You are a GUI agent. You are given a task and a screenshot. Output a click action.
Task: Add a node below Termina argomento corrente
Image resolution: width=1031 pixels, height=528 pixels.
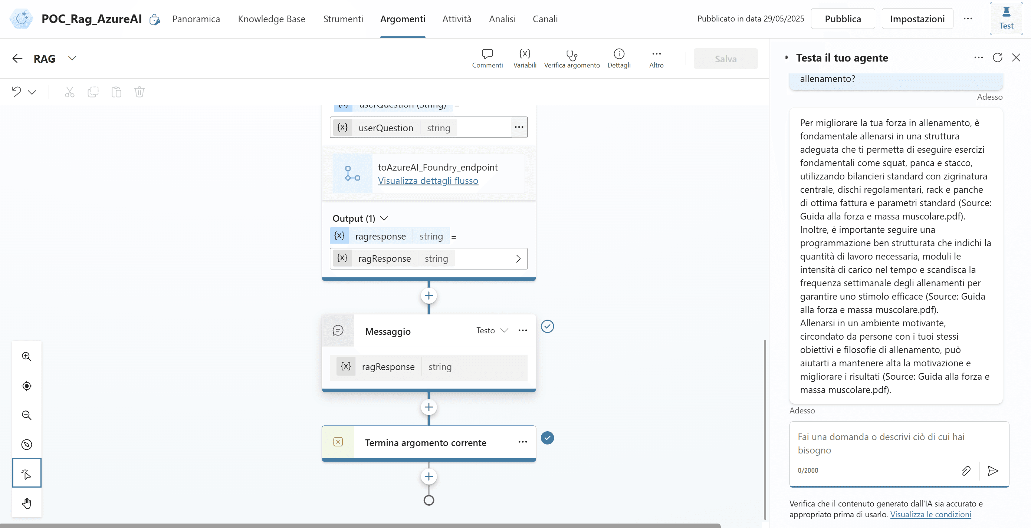tap(429, 476)
